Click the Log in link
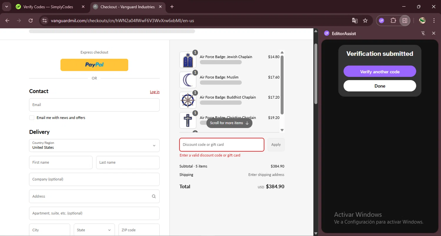 155,92
